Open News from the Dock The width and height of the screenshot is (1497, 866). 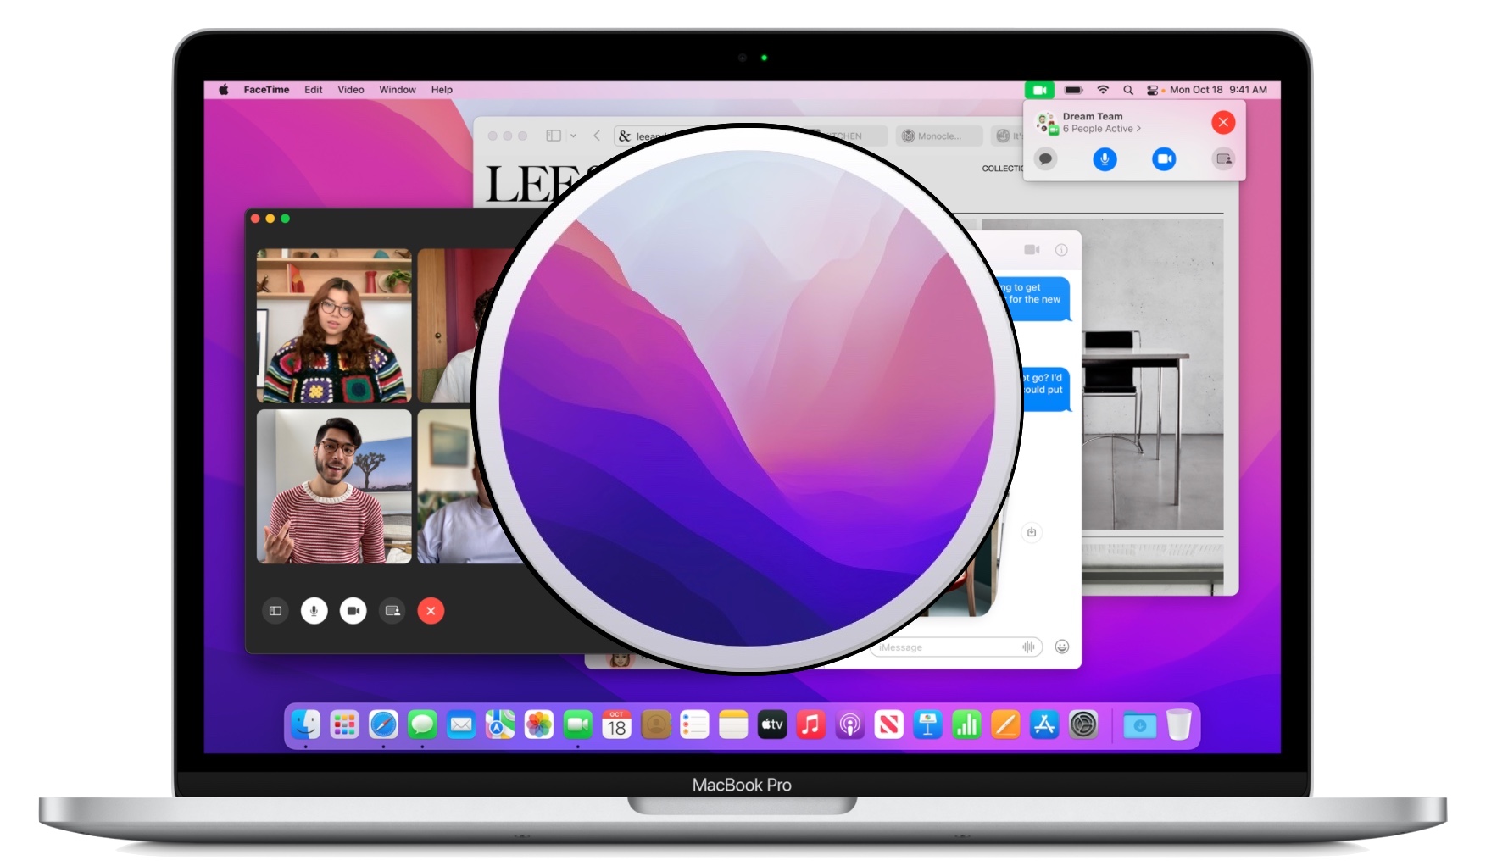click(889, 725)
